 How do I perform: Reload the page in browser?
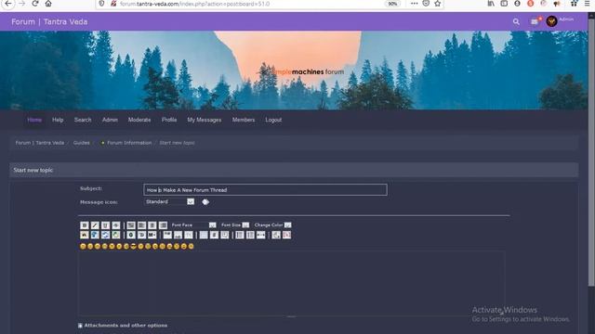pyautogui.click(x=35, y=4)
